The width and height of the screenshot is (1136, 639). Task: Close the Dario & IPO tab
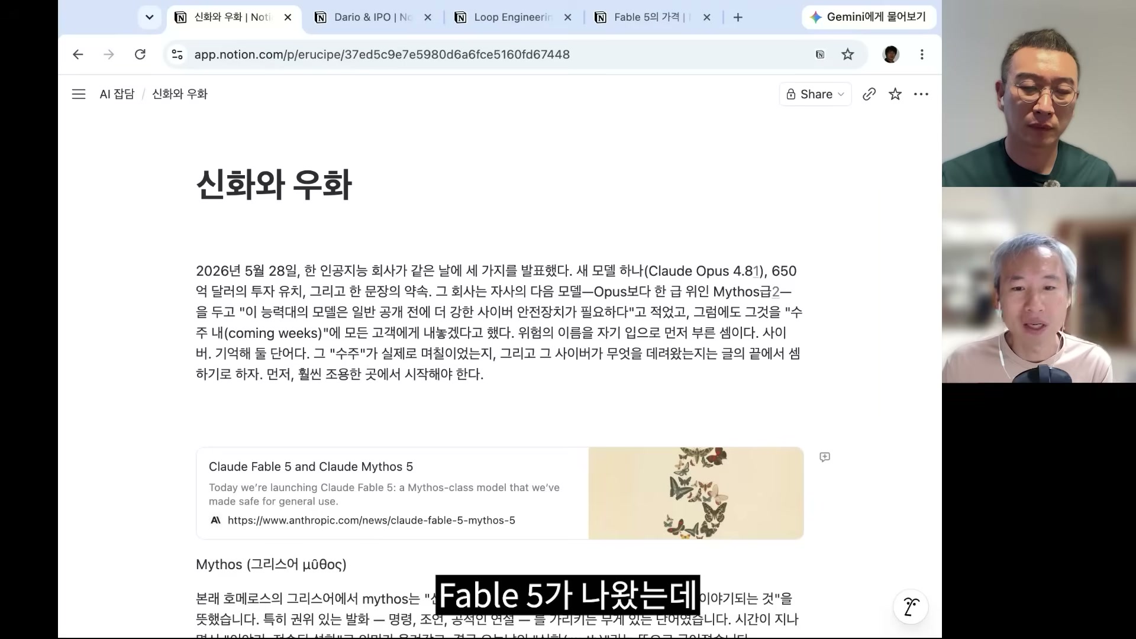point(428,17)
